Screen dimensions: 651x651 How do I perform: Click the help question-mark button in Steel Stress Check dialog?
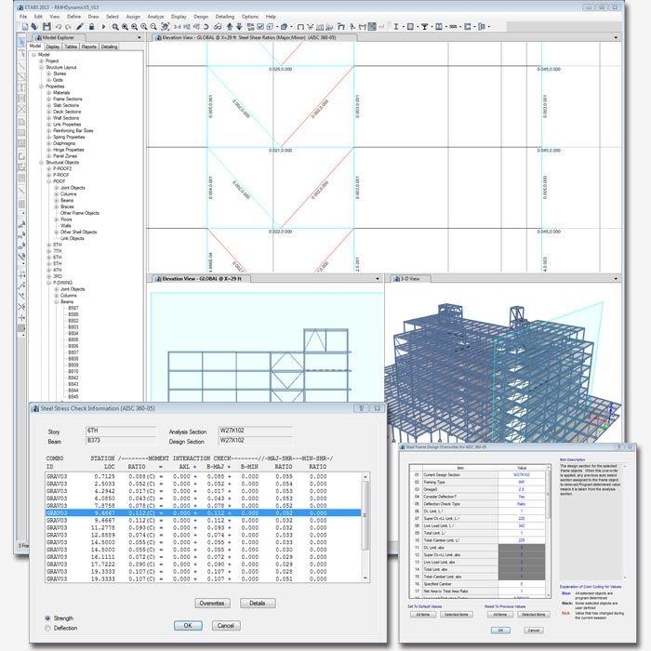click(x=361, y=408)
